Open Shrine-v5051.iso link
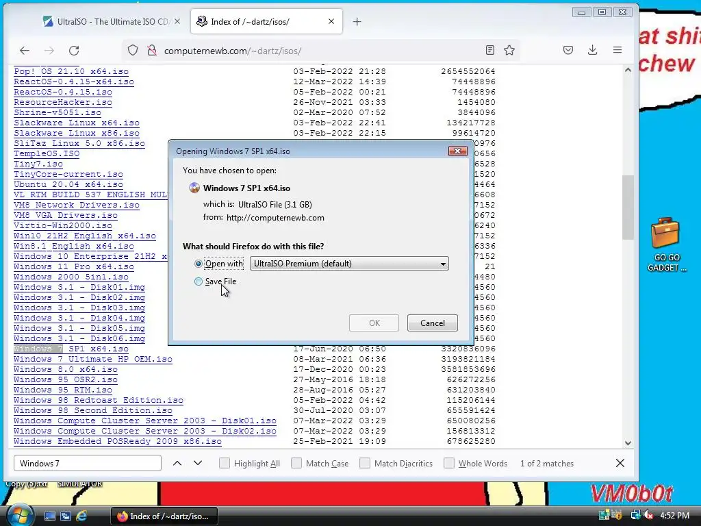The height and width of the screenshot is (526, 701). (x=58, y=112)
